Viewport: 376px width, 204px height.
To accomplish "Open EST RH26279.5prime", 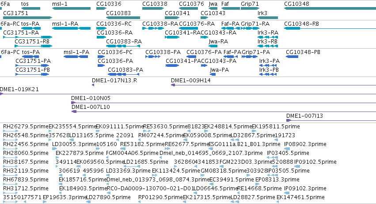I will 11,131.
